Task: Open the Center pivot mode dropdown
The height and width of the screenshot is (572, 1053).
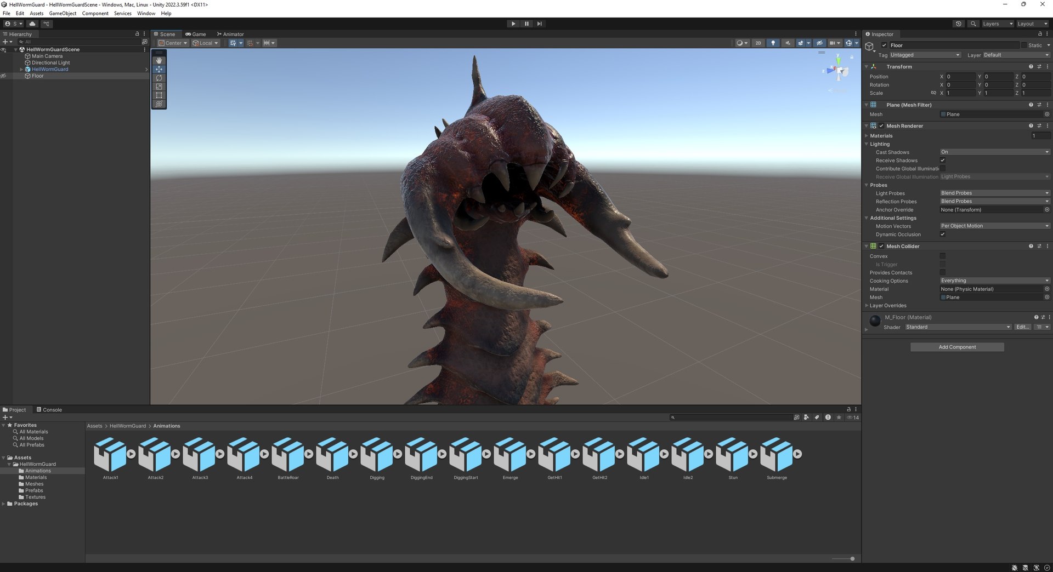Action: pyautogui.click(x=173, y=43)
